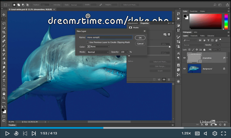Click the layer Name text field
This screenshot has width=231, height=138.
coord(109,37)
